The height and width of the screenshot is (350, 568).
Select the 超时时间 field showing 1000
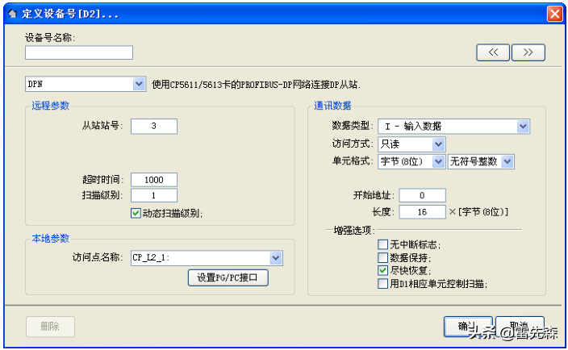click(153, 180)
